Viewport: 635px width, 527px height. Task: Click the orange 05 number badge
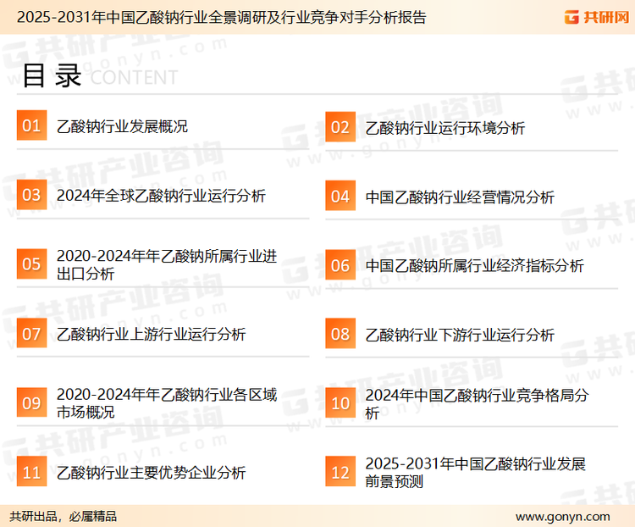click(31, 263)
